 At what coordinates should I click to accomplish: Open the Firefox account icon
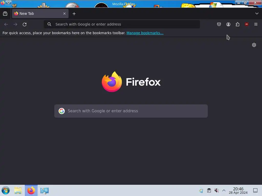228,24
